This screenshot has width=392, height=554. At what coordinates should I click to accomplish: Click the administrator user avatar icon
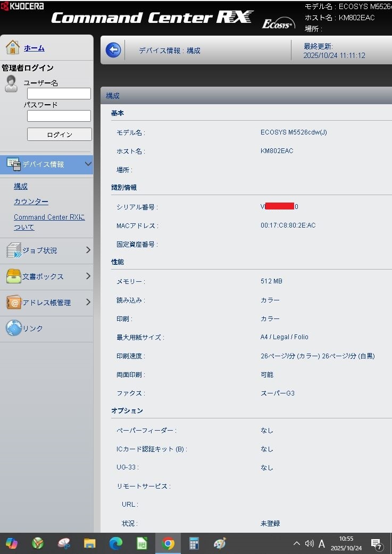point(11,83)
